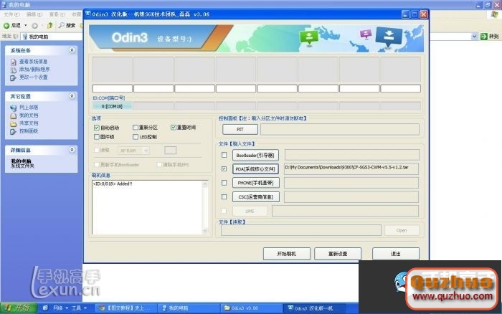Click the PHONE[手机基带] file button
The width and height of the screenshot is (502, 314).
pyautogui.click(x=255, y=183)
